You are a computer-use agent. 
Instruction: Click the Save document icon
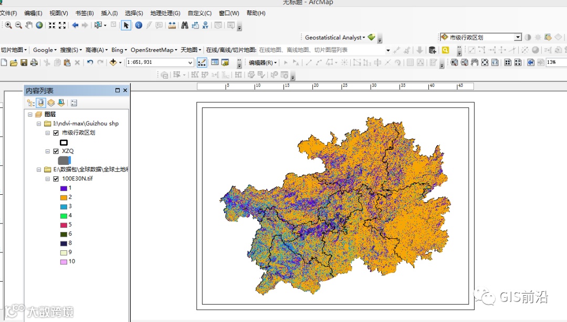[x=24, y=62]
